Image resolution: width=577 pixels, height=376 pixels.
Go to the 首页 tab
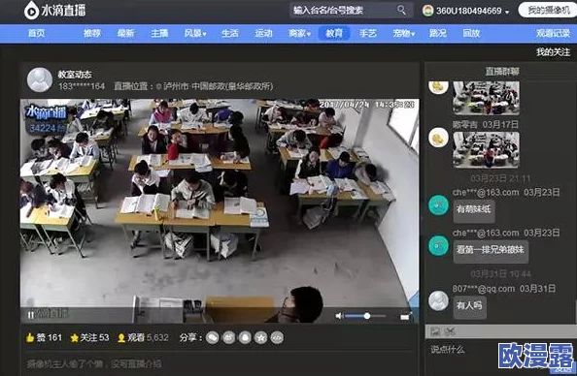click(x=37, y=33)
